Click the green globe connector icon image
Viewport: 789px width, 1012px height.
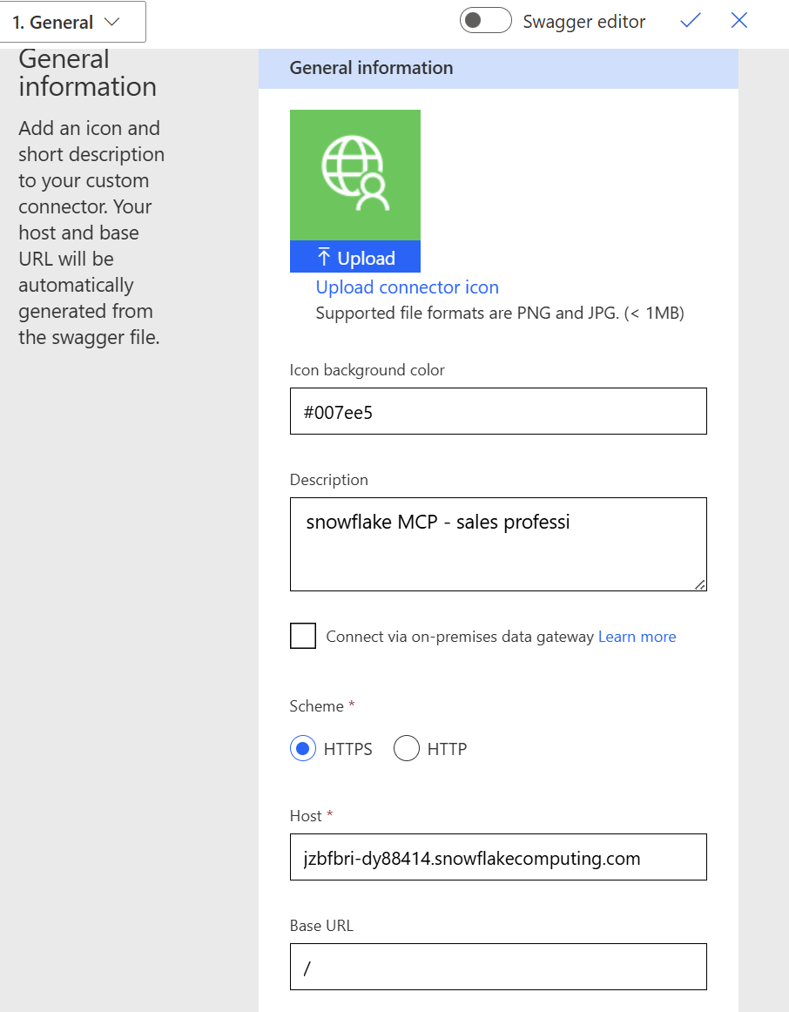tap(354, 175)
